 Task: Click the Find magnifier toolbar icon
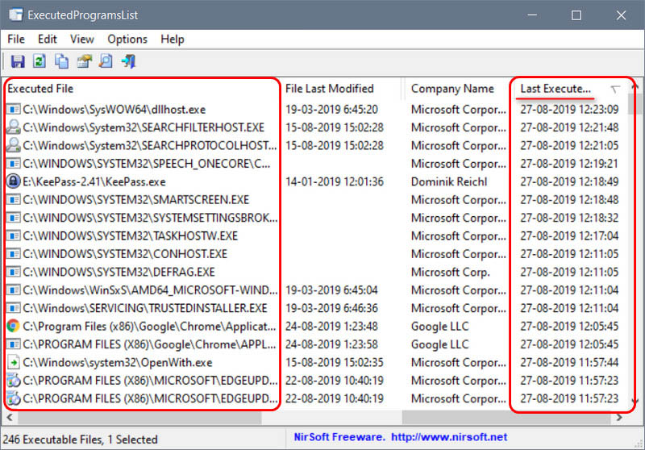point(106,61)
